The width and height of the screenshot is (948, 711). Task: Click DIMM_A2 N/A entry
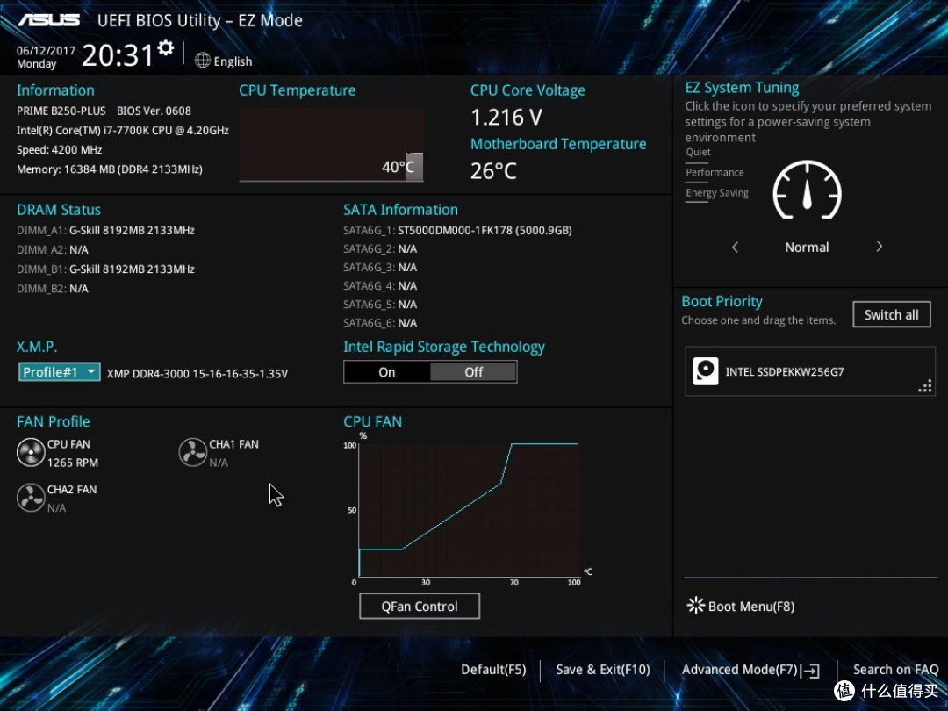coord(53,249)
